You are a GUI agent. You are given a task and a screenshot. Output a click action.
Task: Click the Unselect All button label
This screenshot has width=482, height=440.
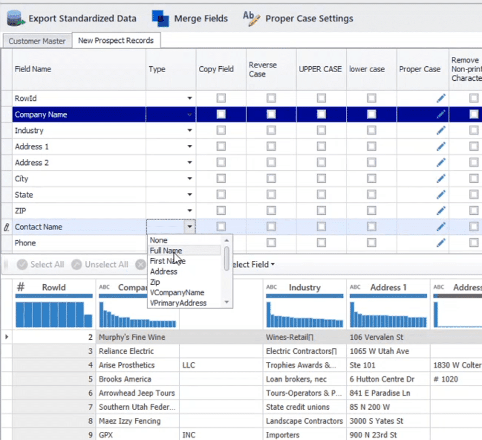point(106,265)
